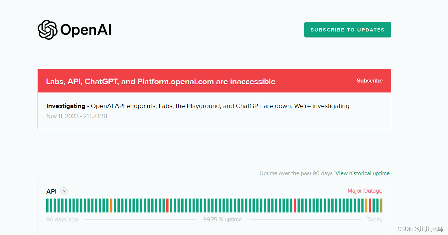Click the question mark icon beside API
The width and height of the screenshot is (448, 235).
click(64, 191)
